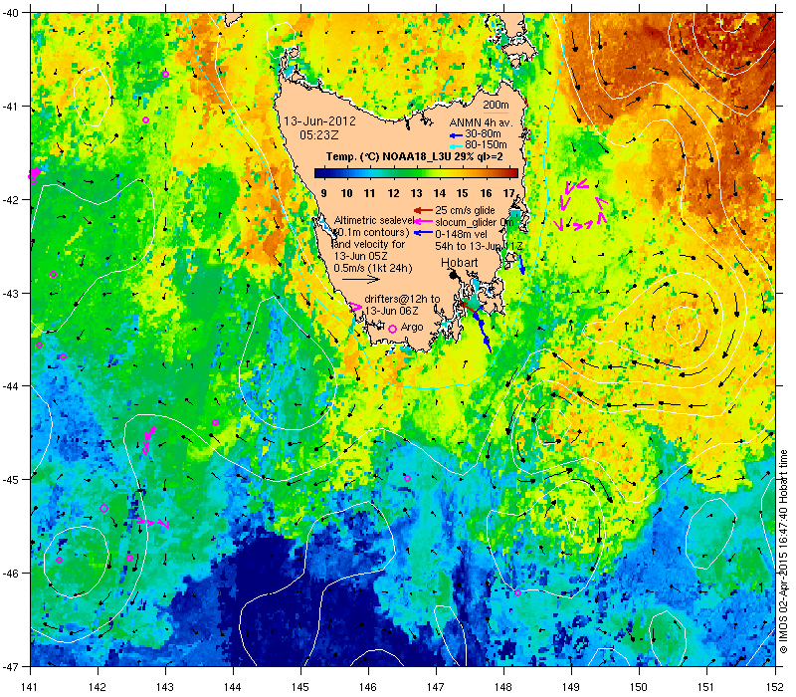796x697 pixels.
Task: Click the magenta drifter track near 142.7E, 44.6S
Action: (148, 440)
